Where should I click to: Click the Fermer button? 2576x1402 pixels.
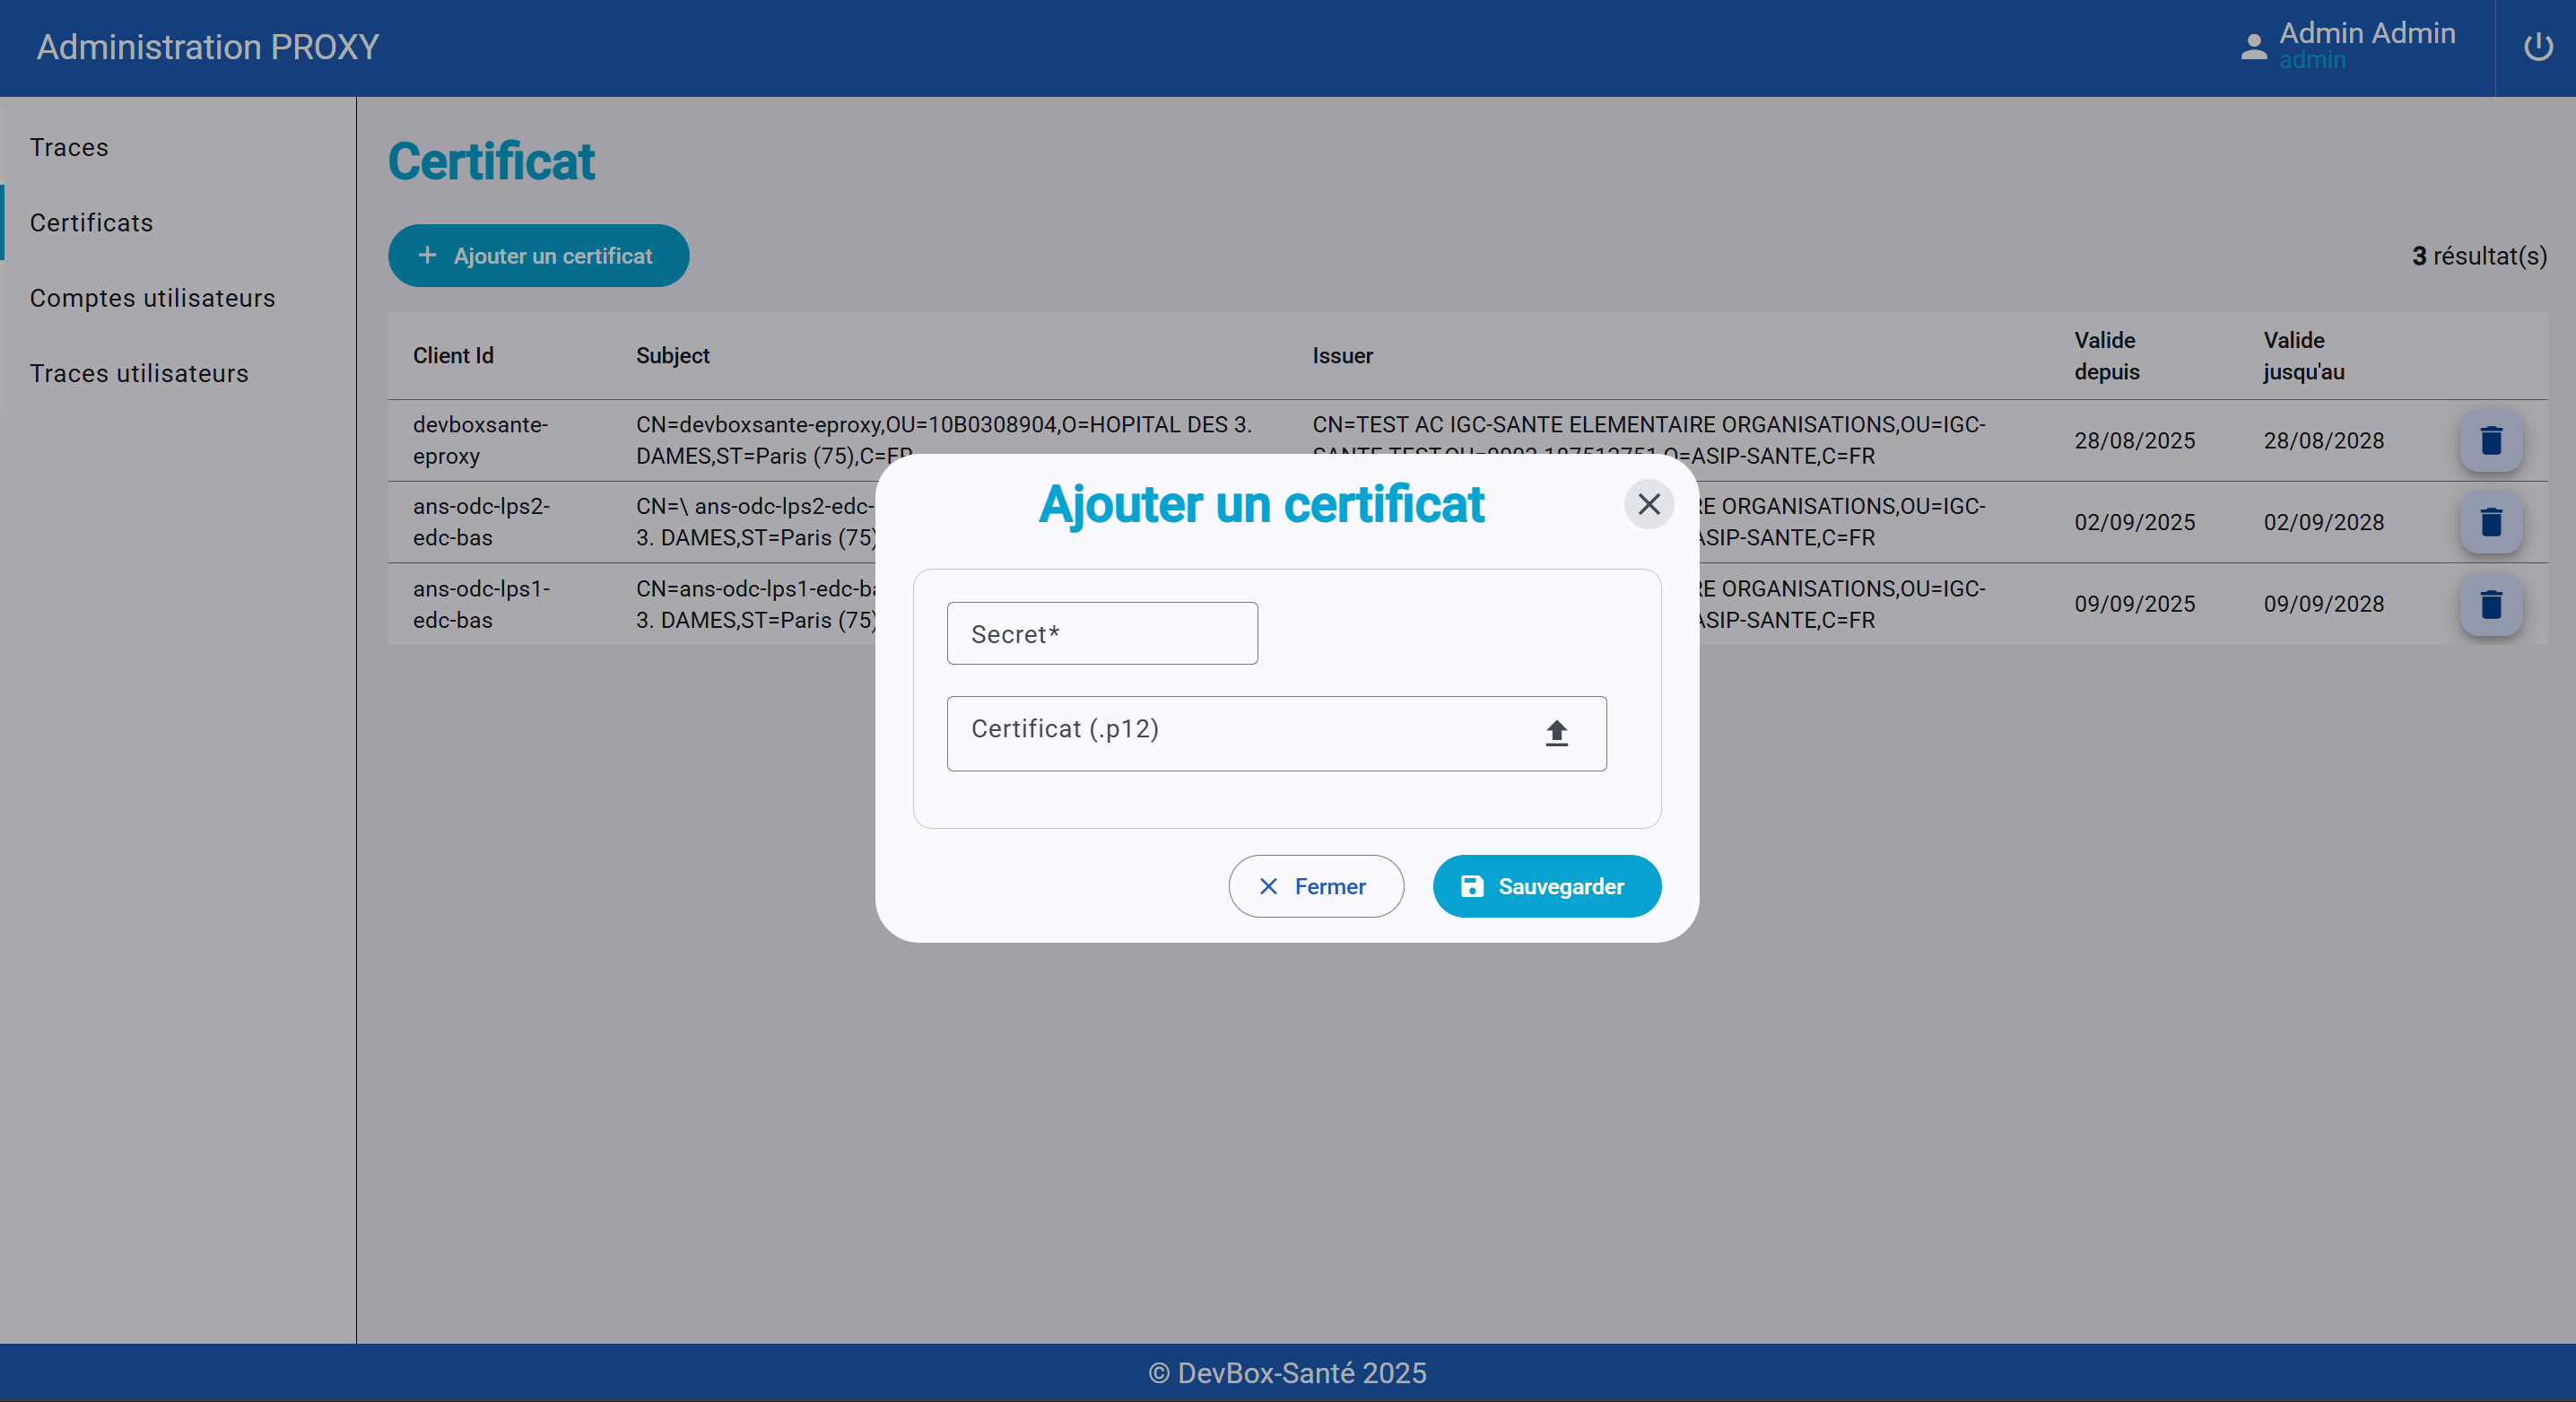click(x=1316, y=886)
